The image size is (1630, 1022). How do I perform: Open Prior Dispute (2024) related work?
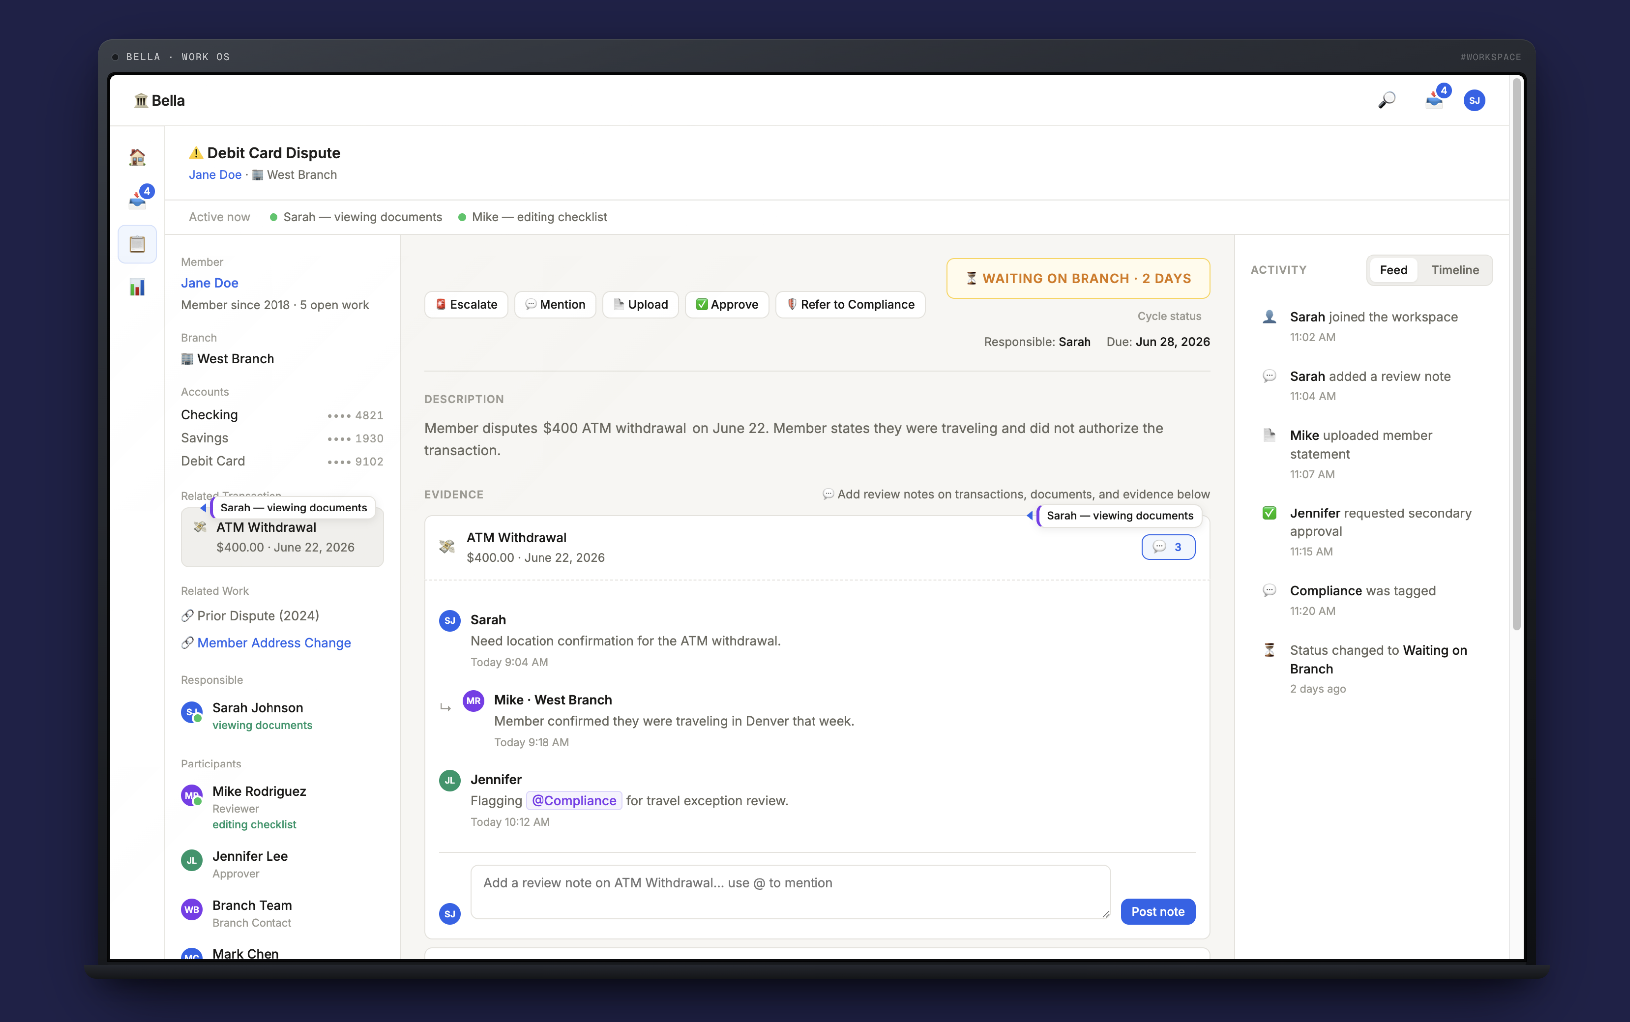(x=258, y=616)
